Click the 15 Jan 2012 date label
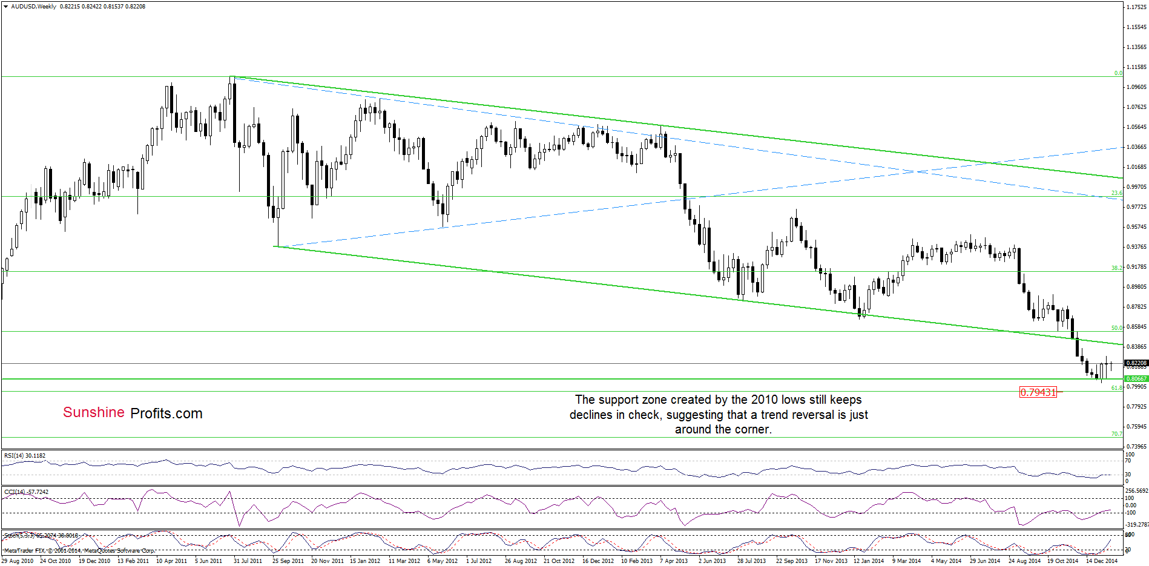The height and width of the screenshot is (566, 1149). 365,561
